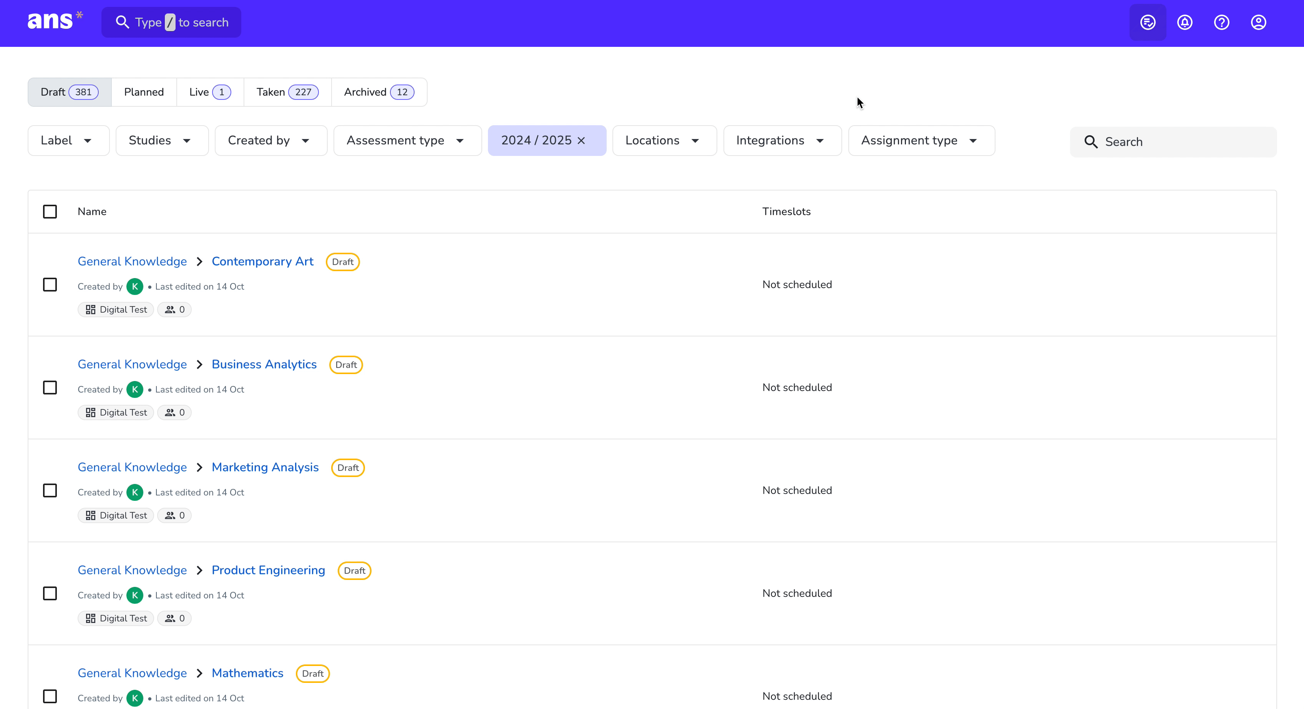
Task: Remove the 2024 / 2025 filter with X
Action: click(x=581, y=141)
